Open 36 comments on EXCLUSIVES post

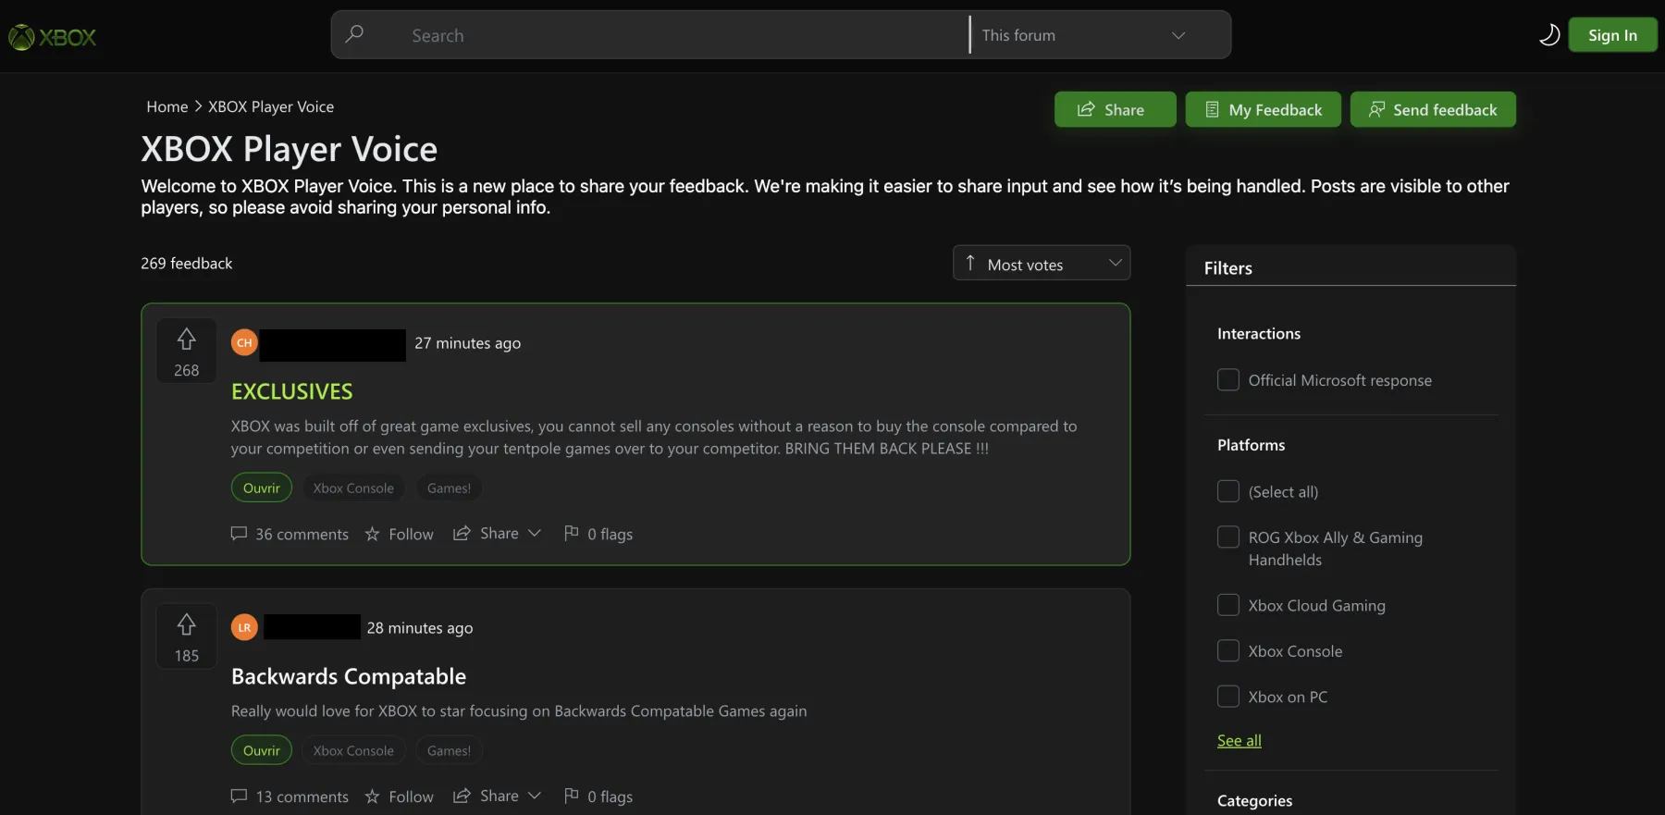pyautogui.click(x=290, y=534)
